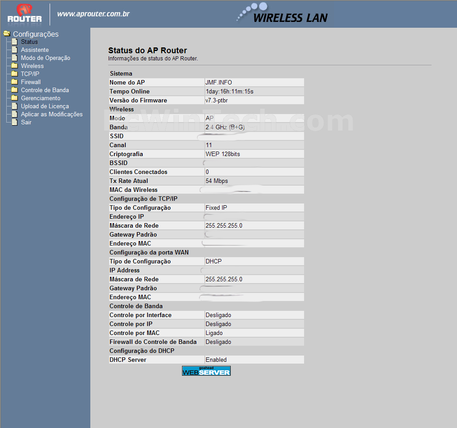The image size is (457, 428).
Task: Open www.aprouter.com.br header link
Action: pos(93,14)
